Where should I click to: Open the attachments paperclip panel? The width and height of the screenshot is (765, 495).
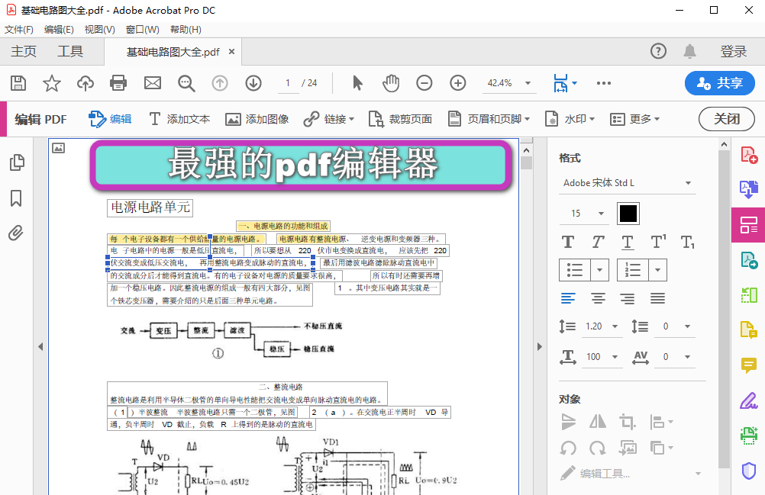point(16,233)
